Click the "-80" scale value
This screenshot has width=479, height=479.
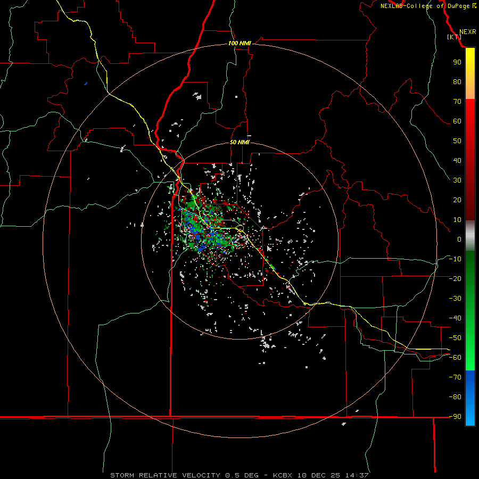click(x=455, y=397)
